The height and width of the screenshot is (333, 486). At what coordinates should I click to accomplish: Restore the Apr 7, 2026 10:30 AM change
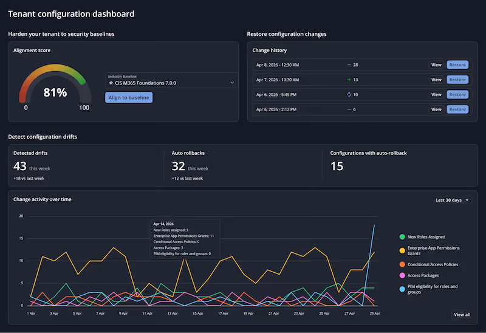click(x=457, y=80)
